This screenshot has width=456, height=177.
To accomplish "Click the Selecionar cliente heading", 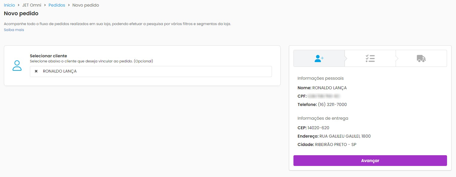I will click(x=48, y=56).
